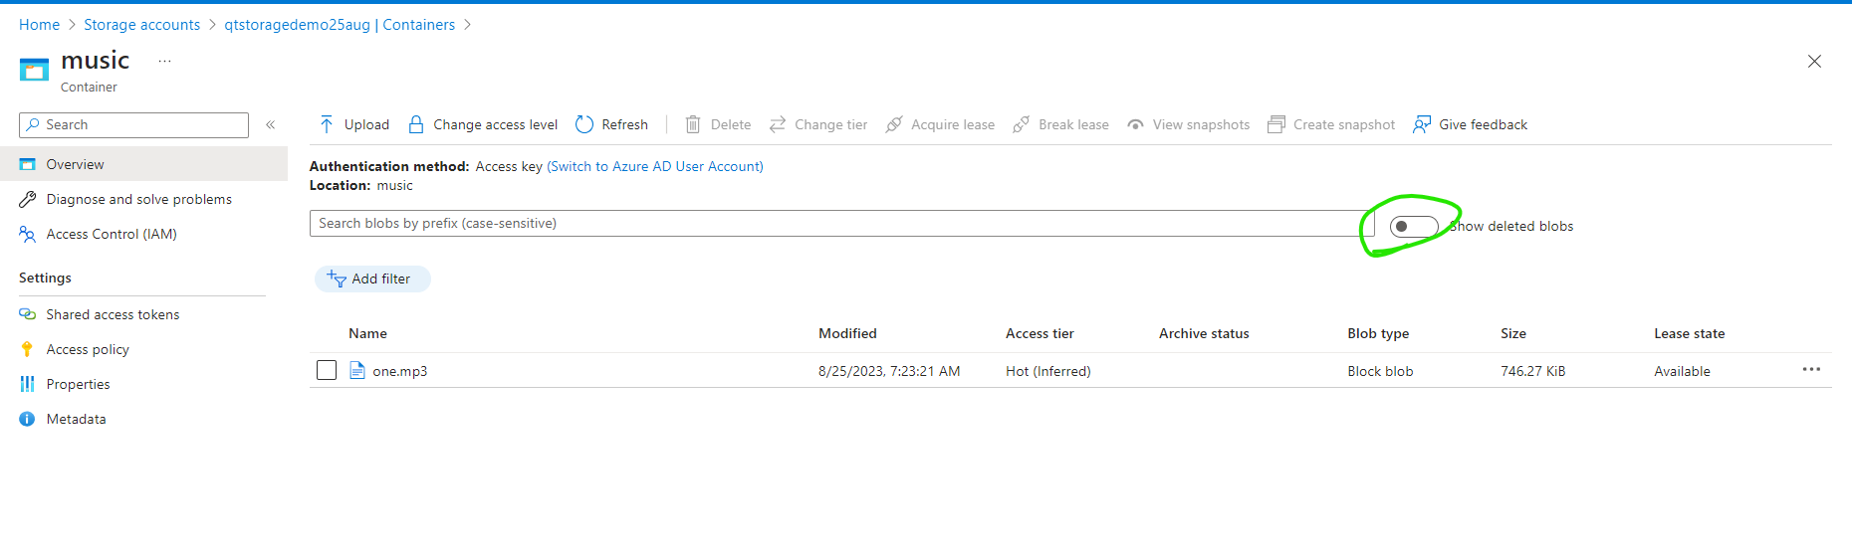Image resolution: width=1852 pixels, height=558 pixels.
Task: Sort by the Size column header
Action: 1513,333
